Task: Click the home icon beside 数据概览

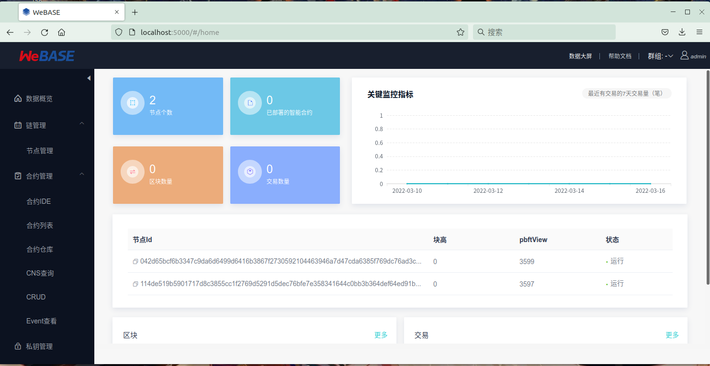Action: 18,99
